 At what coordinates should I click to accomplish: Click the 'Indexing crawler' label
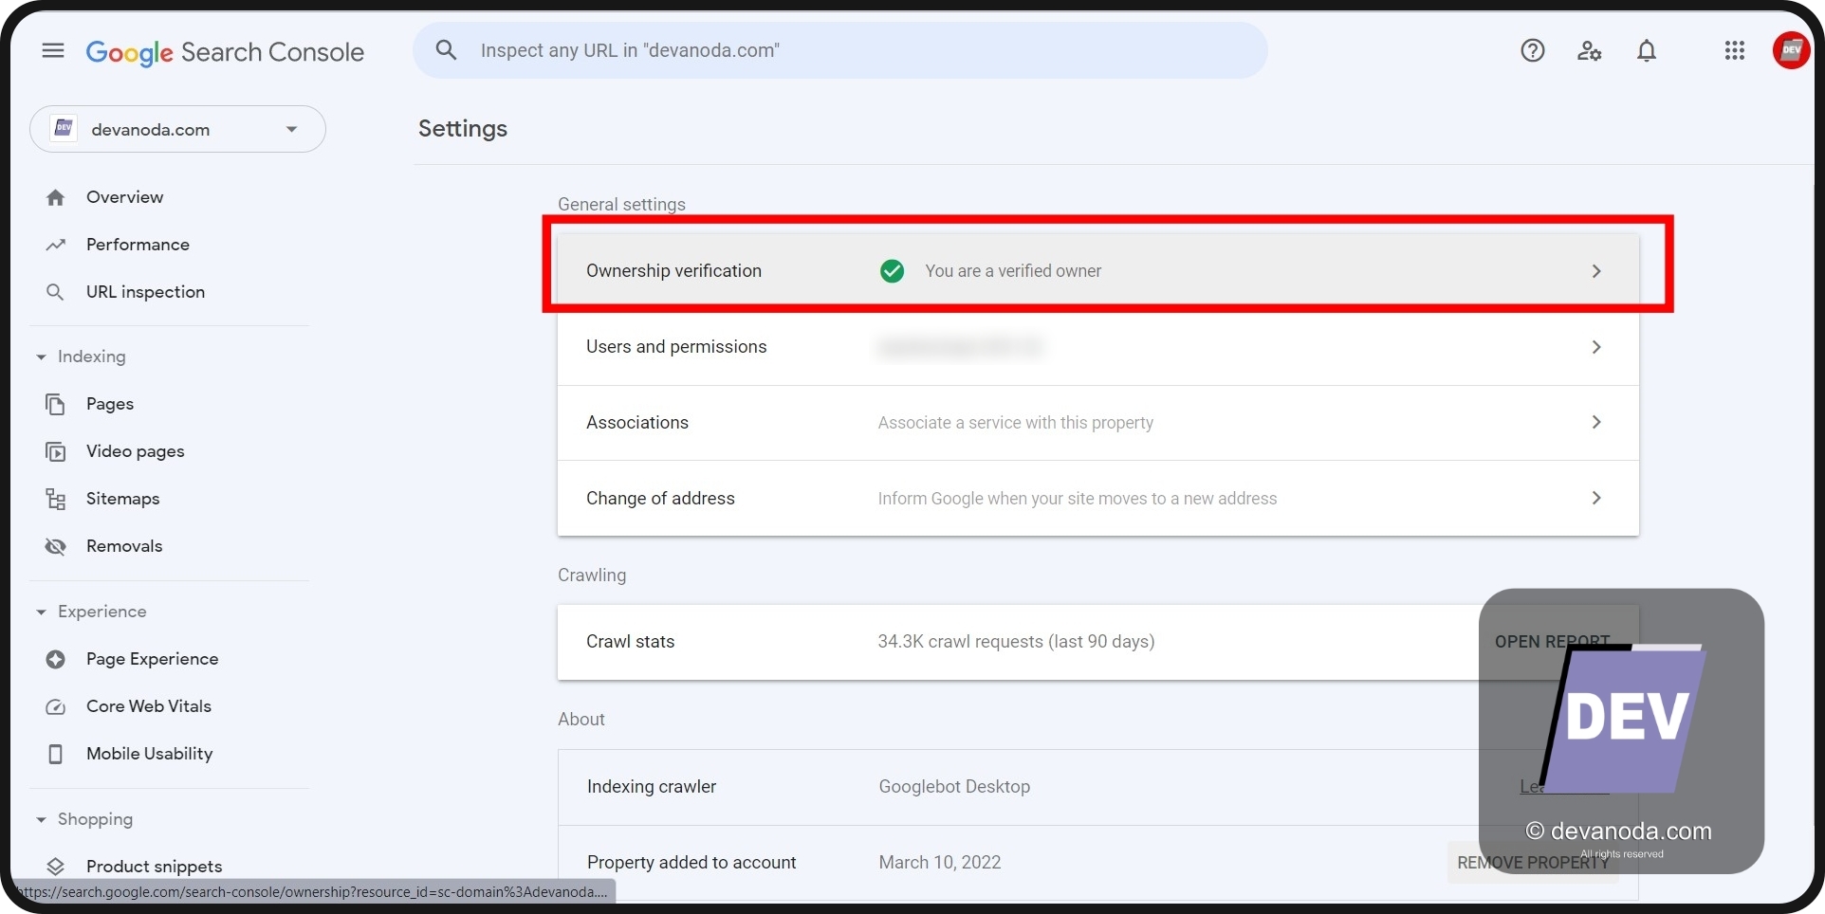click(652, 787)
